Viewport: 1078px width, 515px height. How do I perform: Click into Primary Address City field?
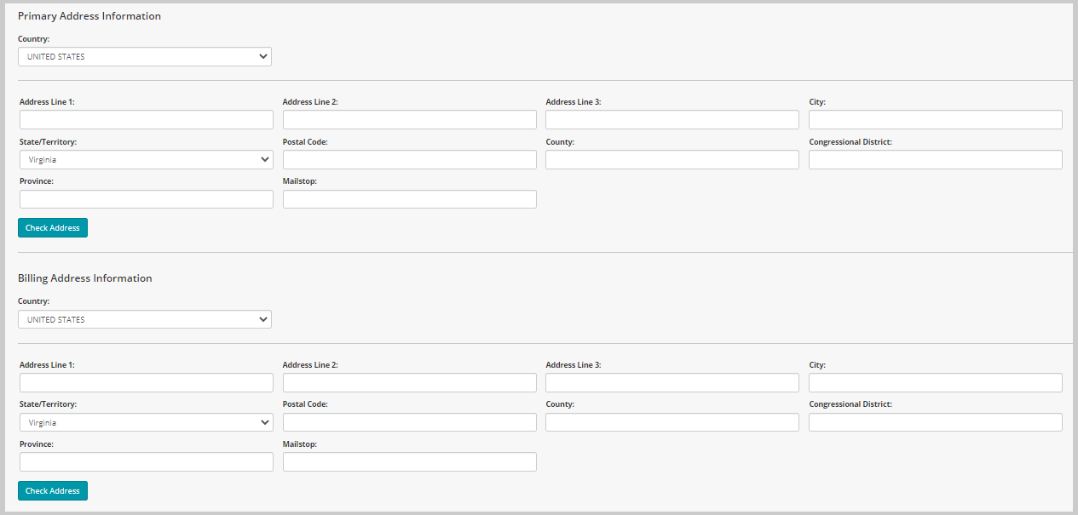(x=936, y=119)
